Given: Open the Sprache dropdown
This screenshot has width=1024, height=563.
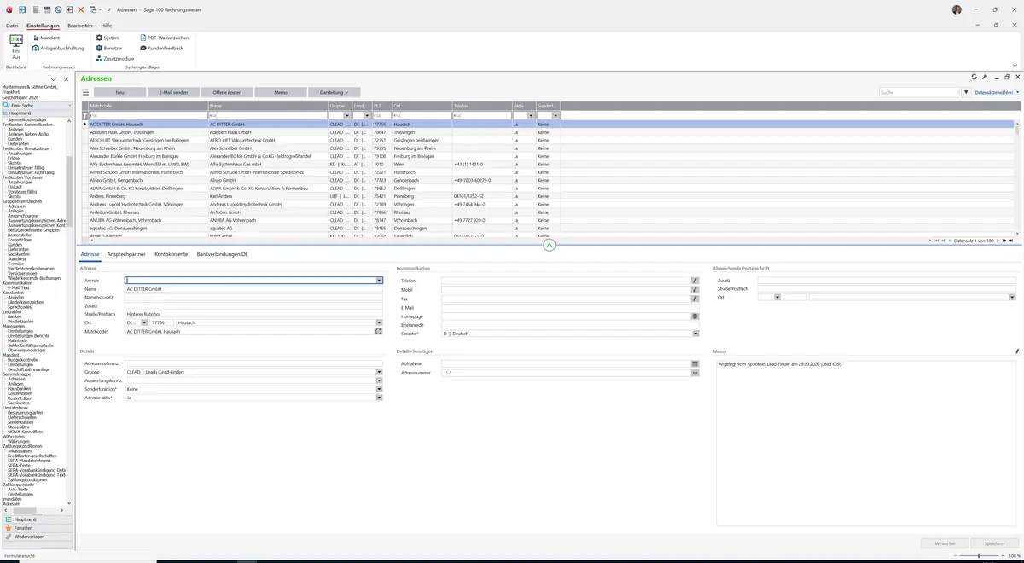Looking at the screenshot, I should click(695, 334).
